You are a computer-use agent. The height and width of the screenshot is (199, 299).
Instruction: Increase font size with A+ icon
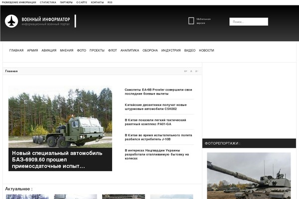(185, 71)
